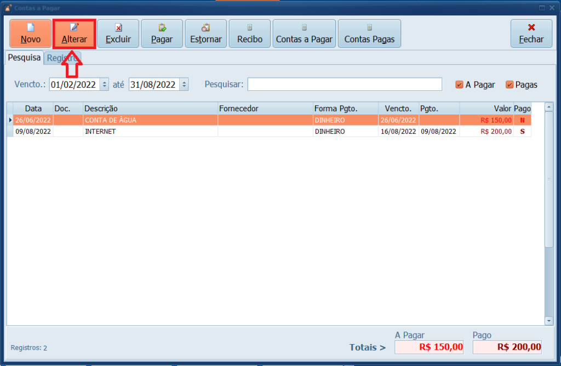Select the Pesquisa tab

coord(24,58)
